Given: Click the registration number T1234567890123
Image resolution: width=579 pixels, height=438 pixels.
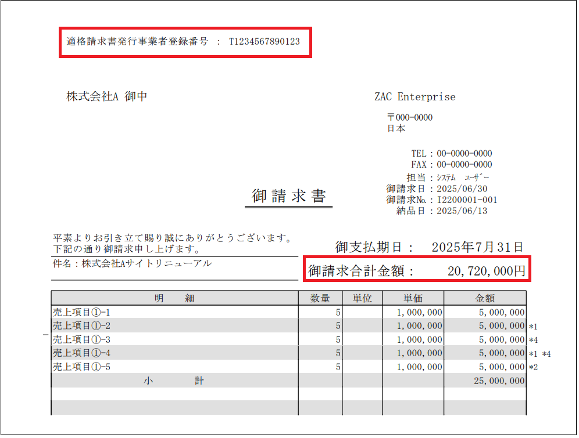Looking at the screenshot, I should tap(265, 42).
